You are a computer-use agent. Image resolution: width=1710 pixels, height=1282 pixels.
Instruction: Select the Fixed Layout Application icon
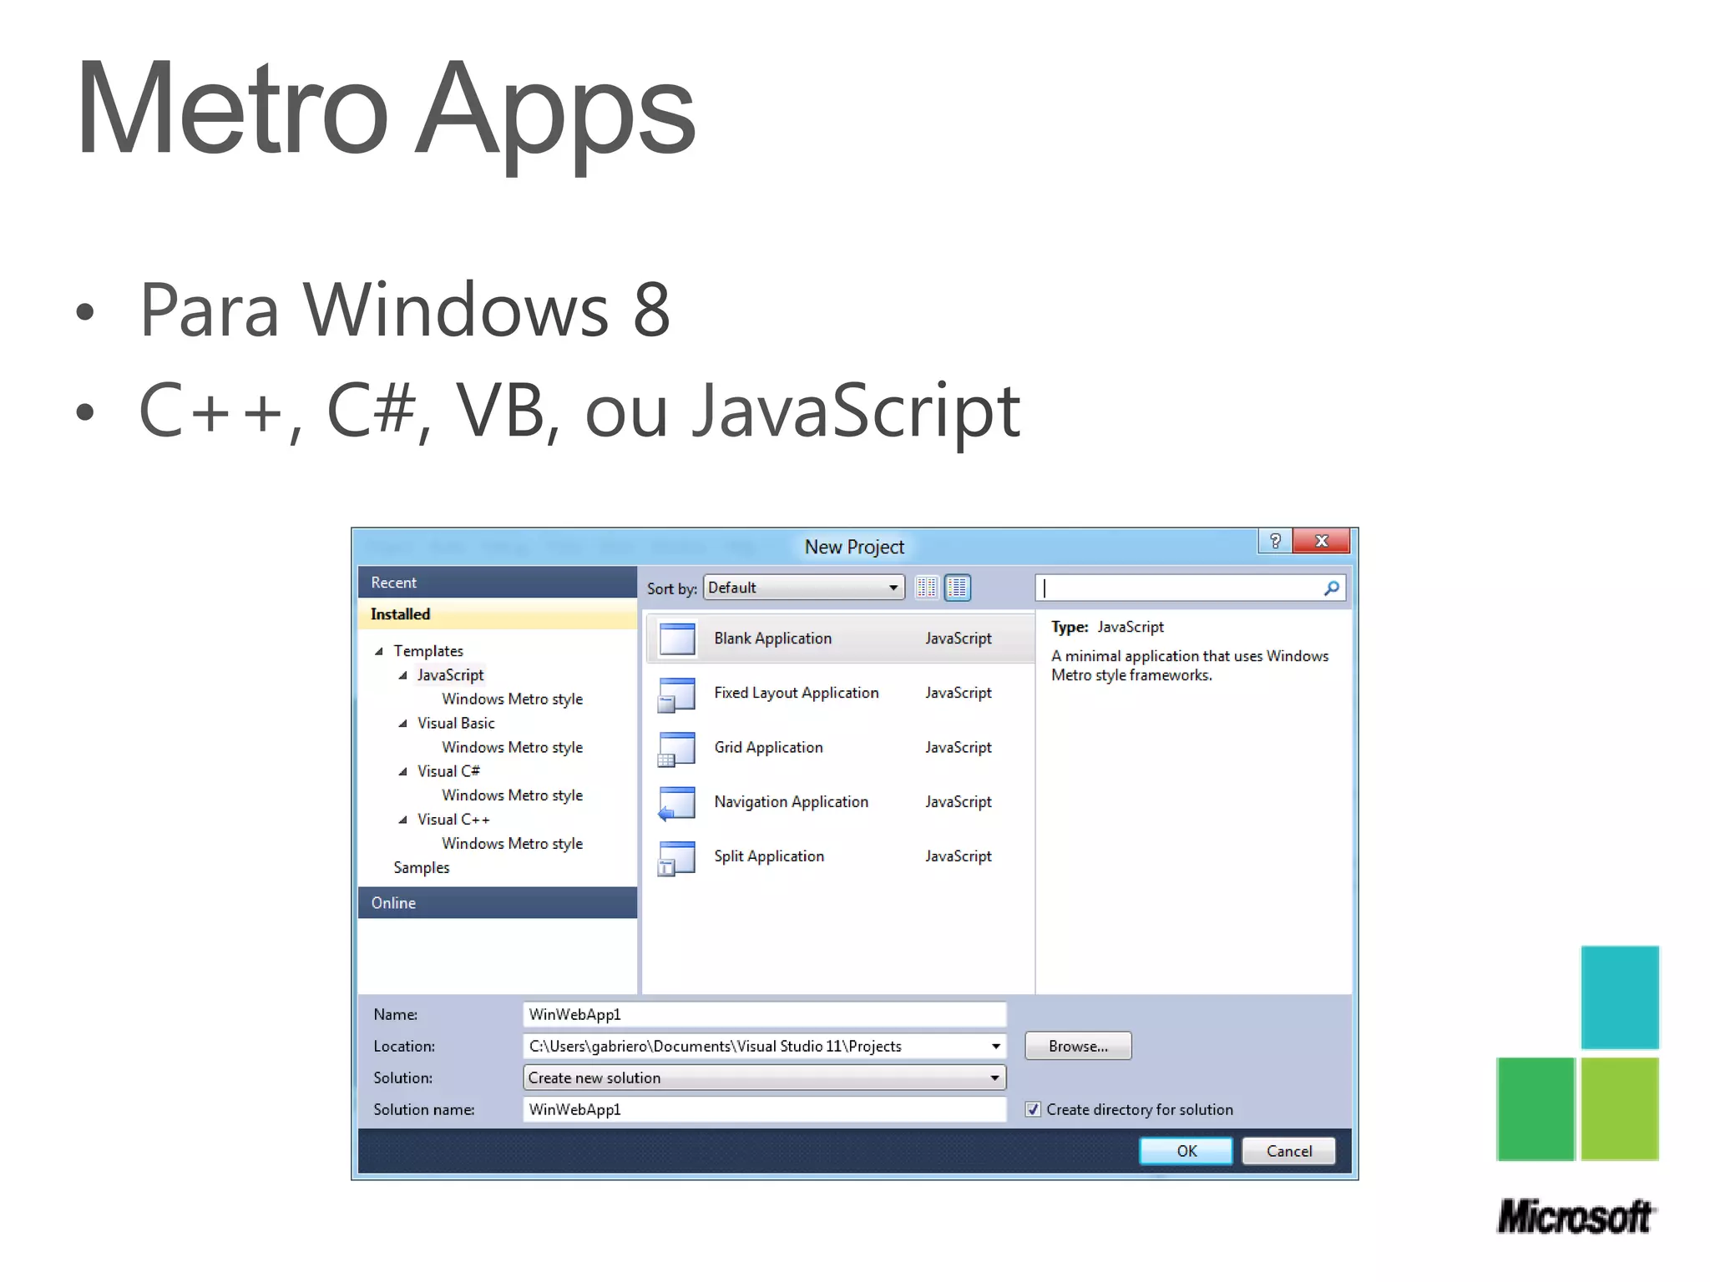677,694
